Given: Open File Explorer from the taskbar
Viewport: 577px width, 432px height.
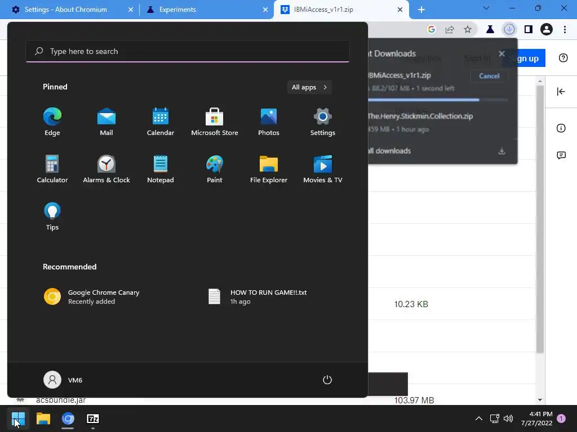Looking at the screenshot, I should pyautogui.click(x=43, y=418).
